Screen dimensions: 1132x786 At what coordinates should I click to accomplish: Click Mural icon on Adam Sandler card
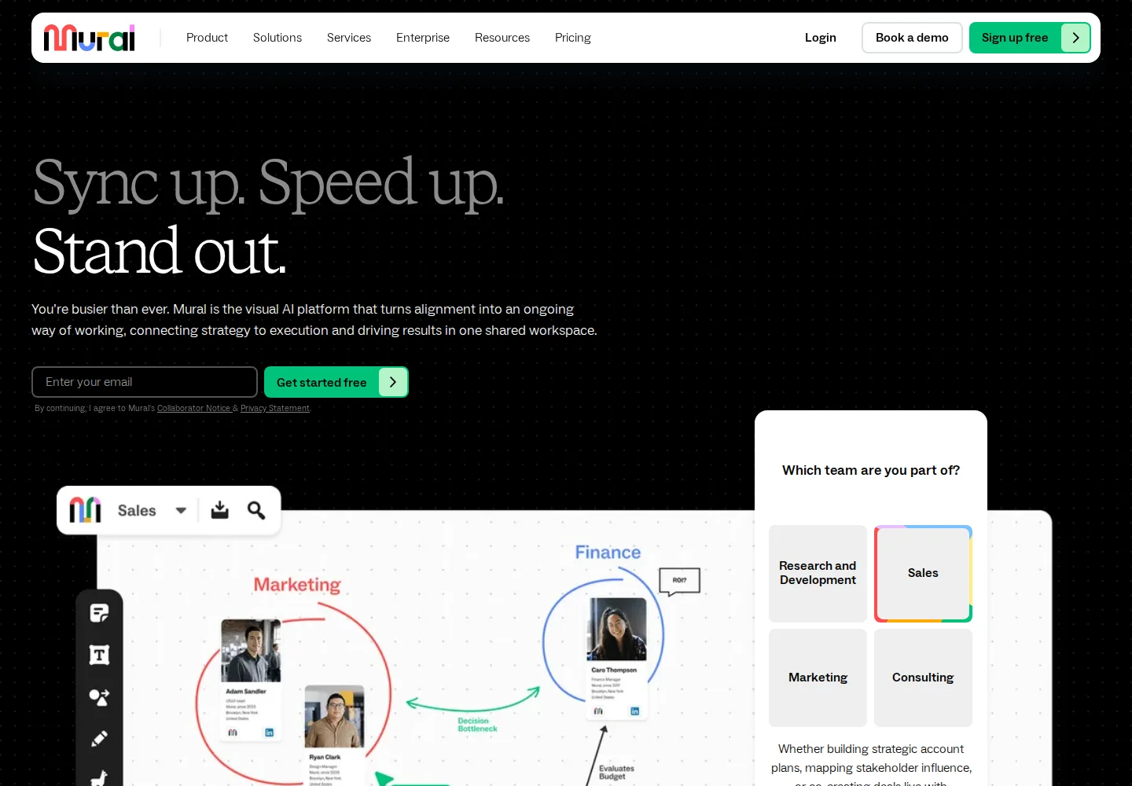233,733
